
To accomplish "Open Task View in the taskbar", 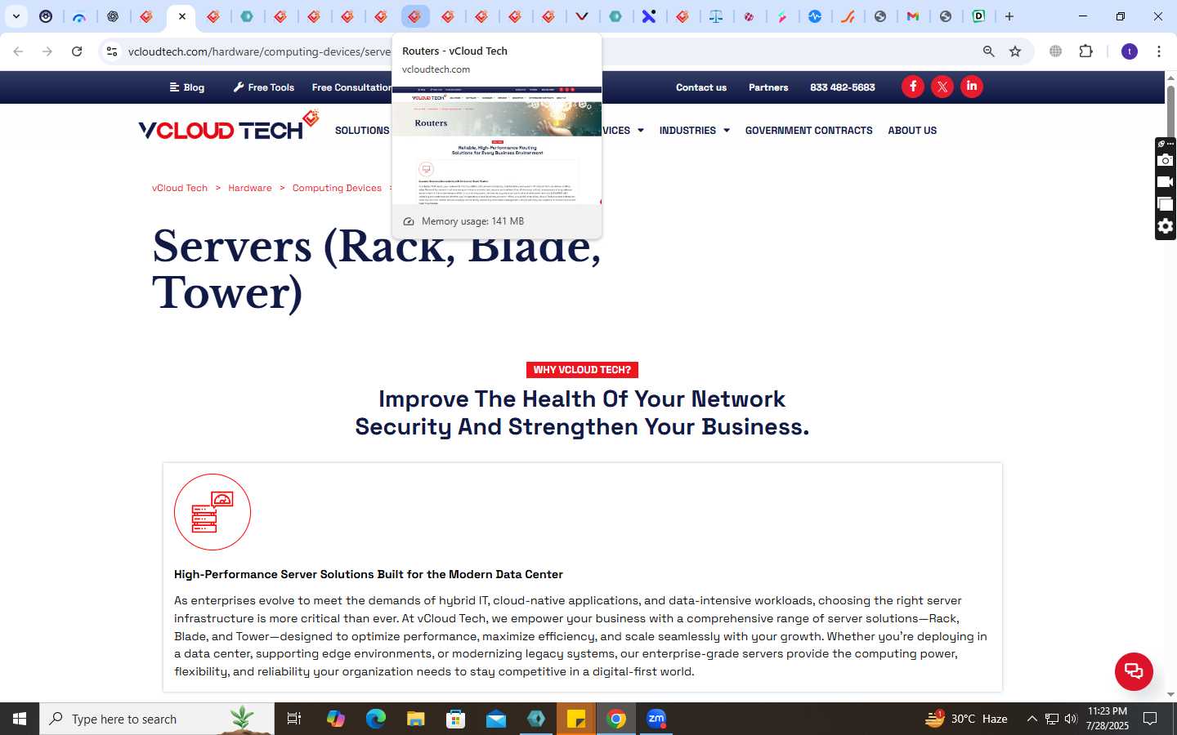I will [x=294, y=719].
